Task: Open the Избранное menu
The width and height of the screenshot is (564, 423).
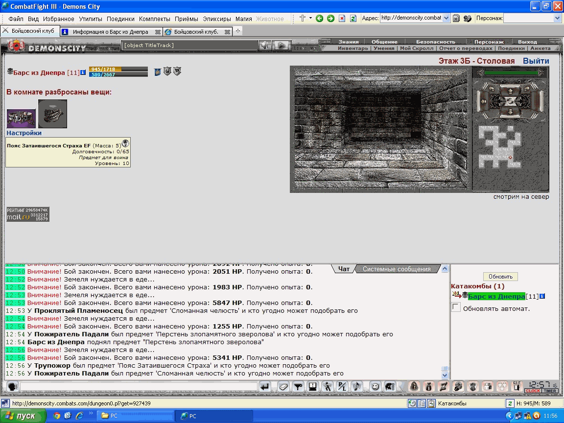Action: [x=59, y=19]
